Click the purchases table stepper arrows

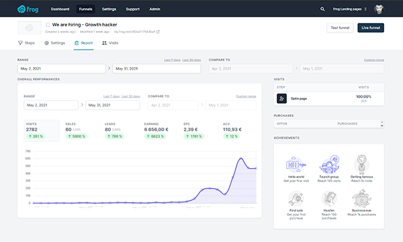tap(382, 124)
